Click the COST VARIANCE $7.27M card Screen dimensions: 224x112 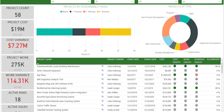click(x=18, y=46)
